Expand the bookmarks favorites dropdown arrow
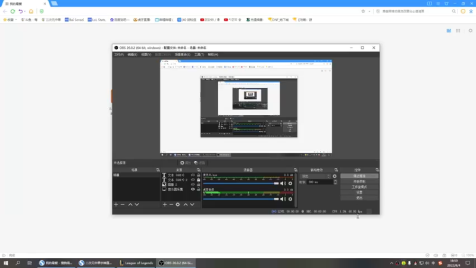Viewport: 476px width, 268px height. coord(16,20)
